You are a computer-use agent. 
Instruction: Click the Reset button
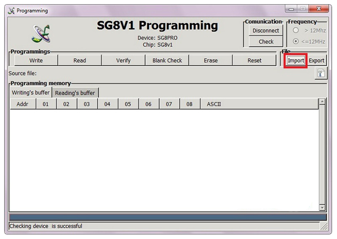(254, 60)
